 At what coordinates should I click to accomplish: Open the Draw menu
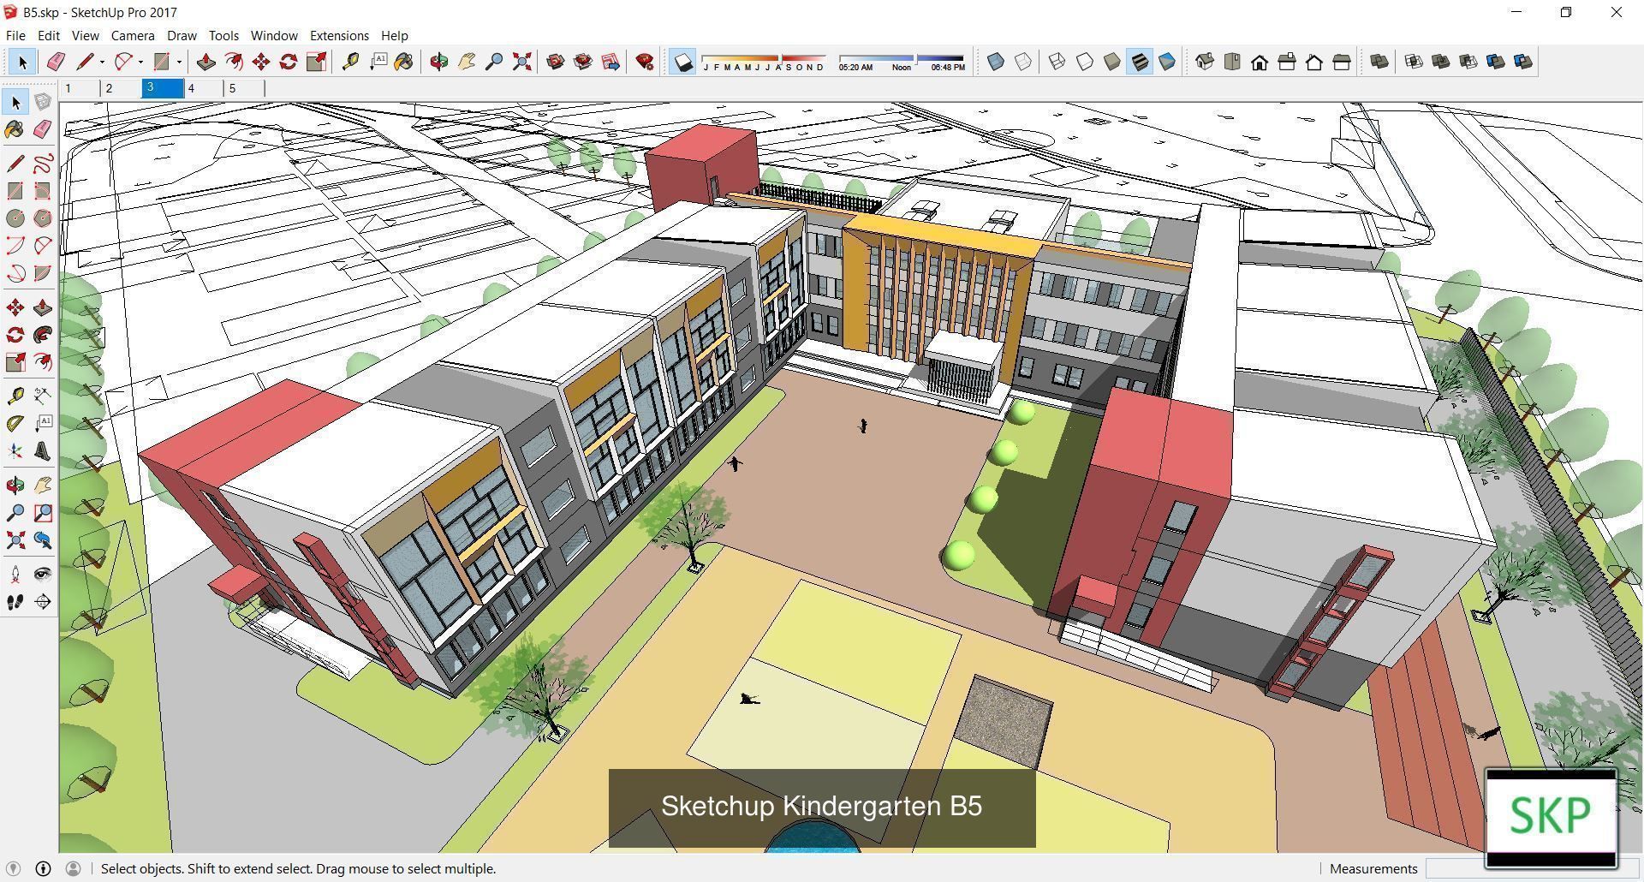[182, 35]
